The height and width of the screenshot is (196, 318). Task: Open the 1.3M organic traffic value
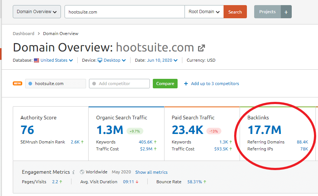[110, 130]
